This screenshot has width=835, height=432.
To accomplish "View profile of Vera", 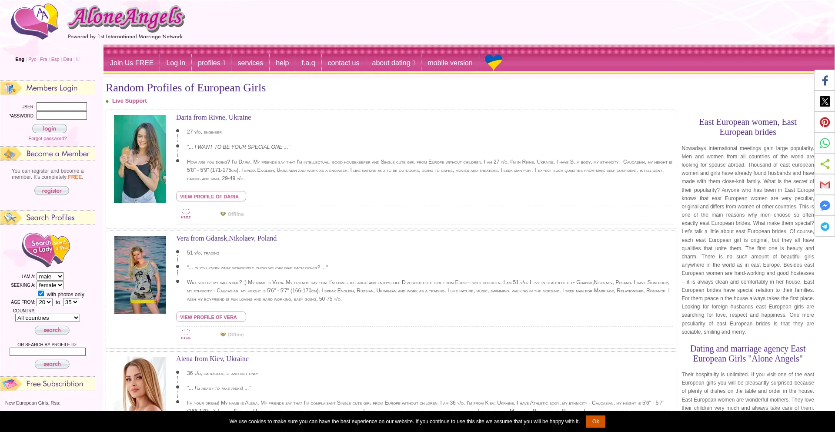I will coord(211,317).
